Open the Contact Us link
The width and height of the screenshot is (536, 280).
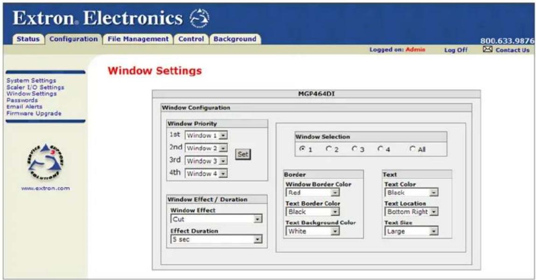coord(512,50)
